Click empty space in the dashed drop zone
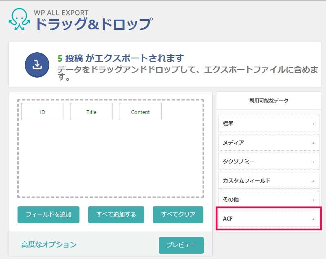The height and width of the screenshot is (259, 326). pyautogui.click(x=110, y=159)
